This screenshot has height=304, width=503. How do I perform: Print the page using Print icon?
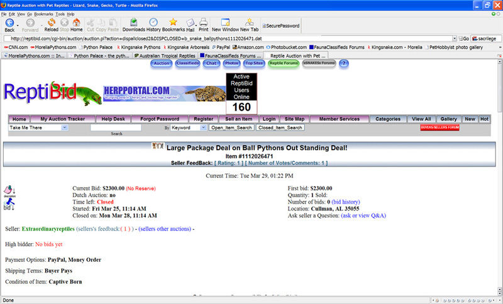coord(203,23)
